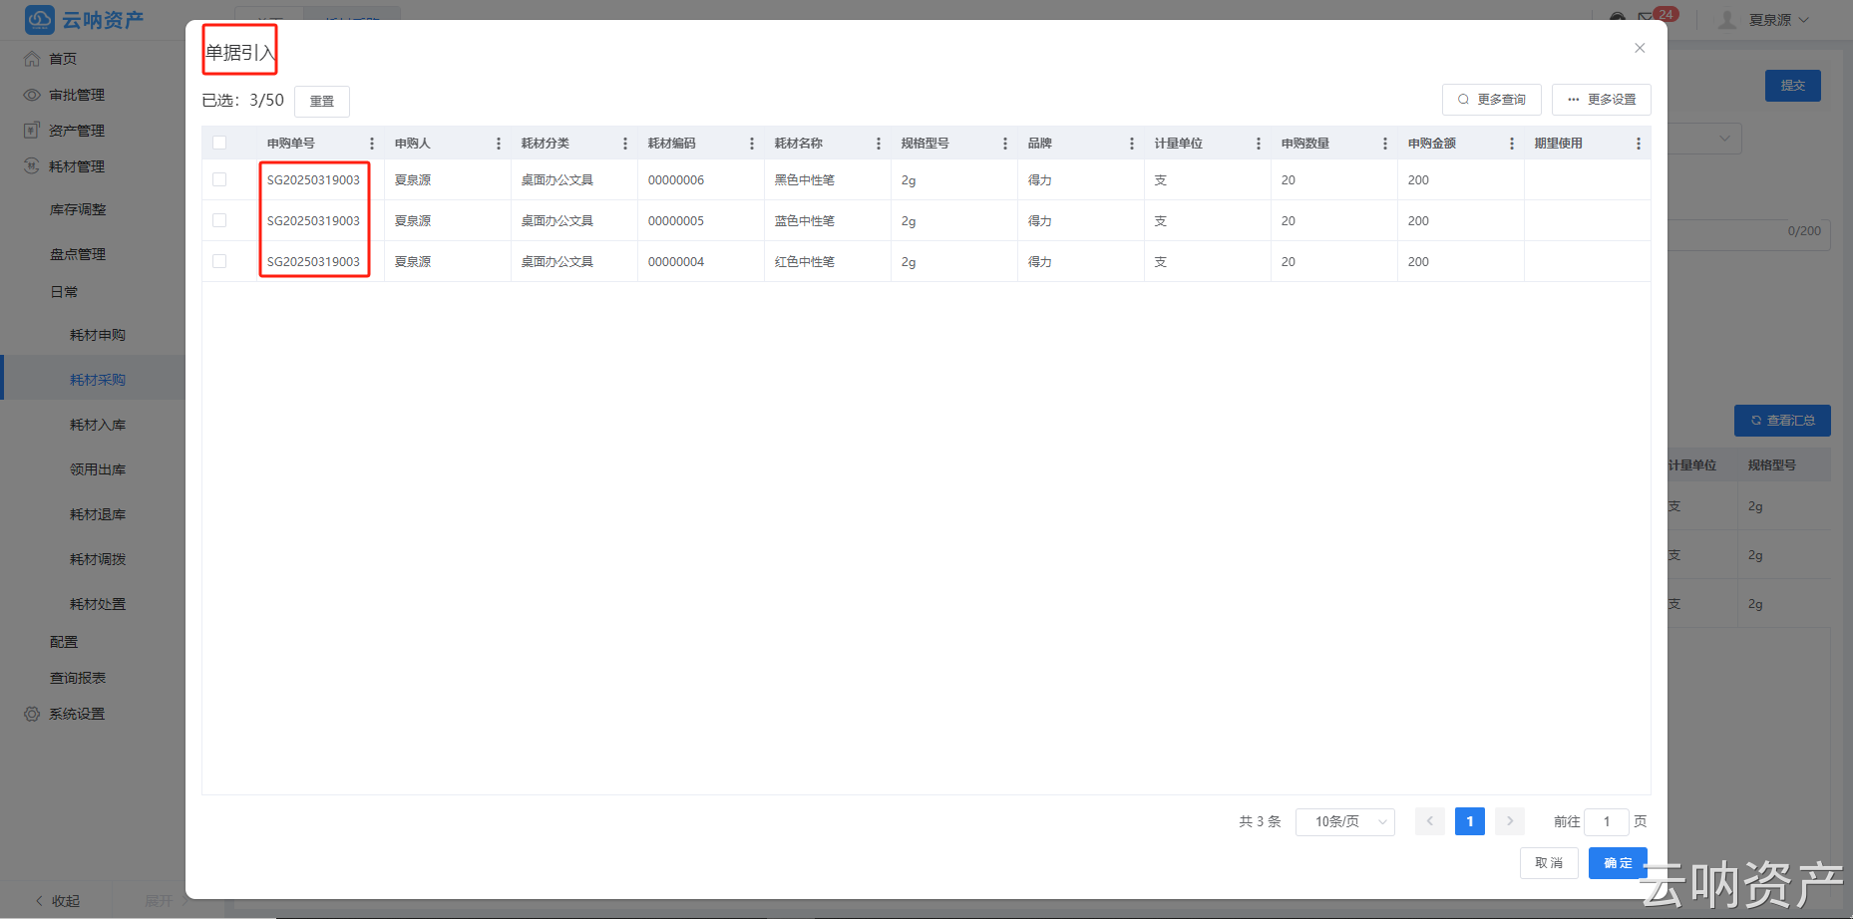Open column menu for 品牌
The image size is (1853, 919).
point(1132,144)
